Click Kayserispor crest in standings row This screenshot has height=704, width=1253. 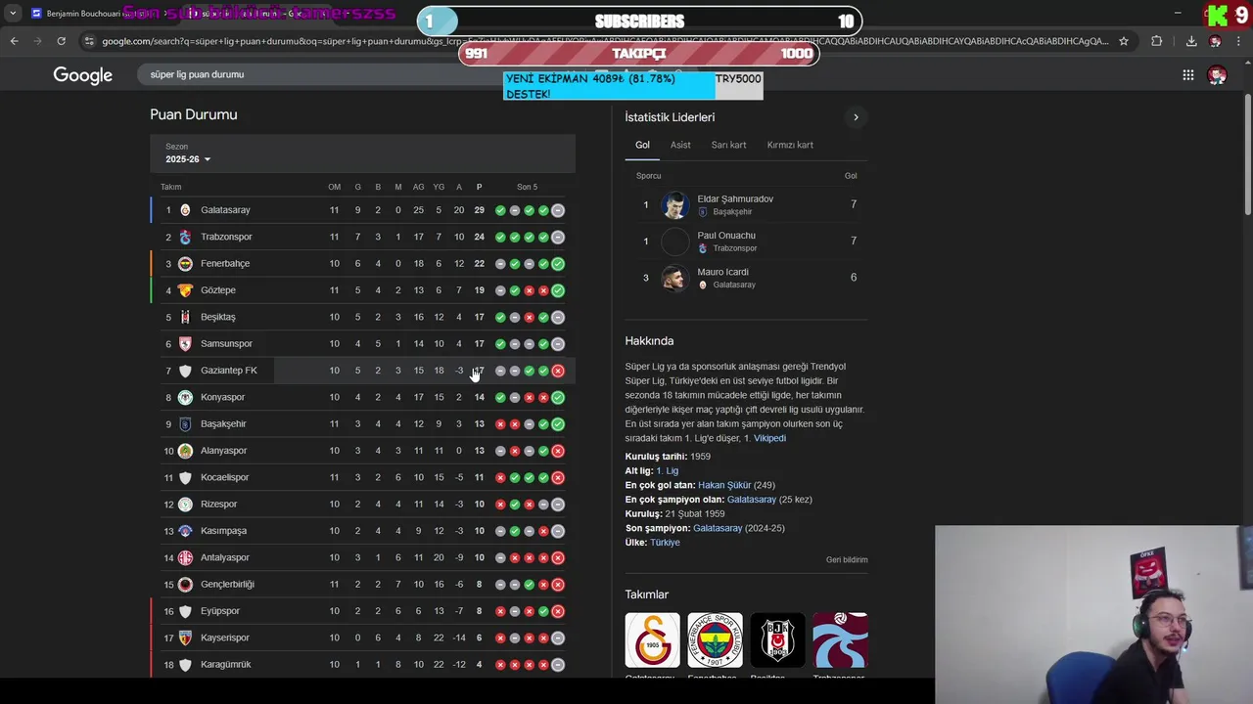pyautogui.click(x=185, y=638)
